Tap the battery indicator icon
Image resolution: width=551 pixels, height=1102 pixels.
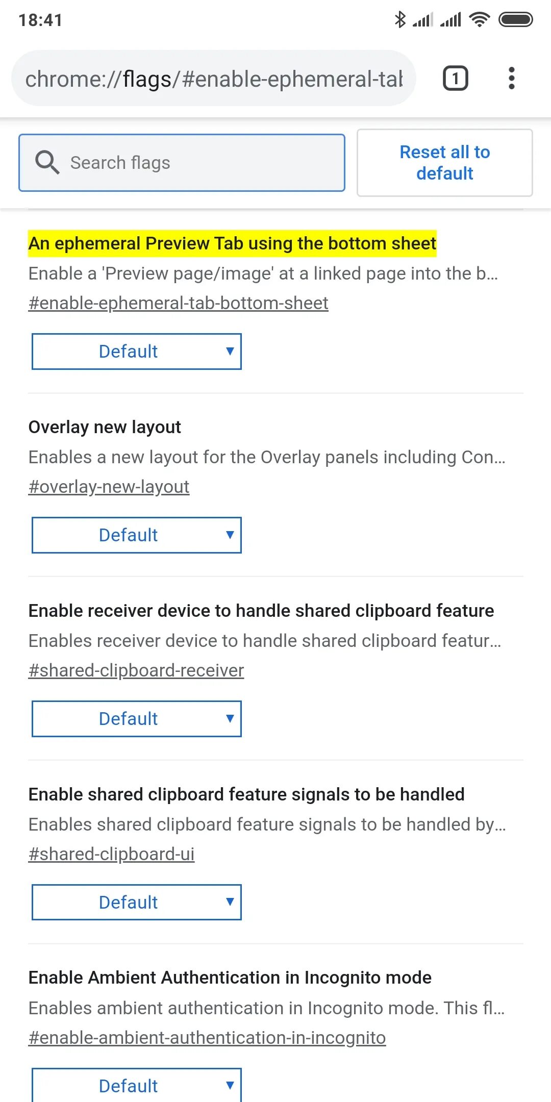[515, 20]
